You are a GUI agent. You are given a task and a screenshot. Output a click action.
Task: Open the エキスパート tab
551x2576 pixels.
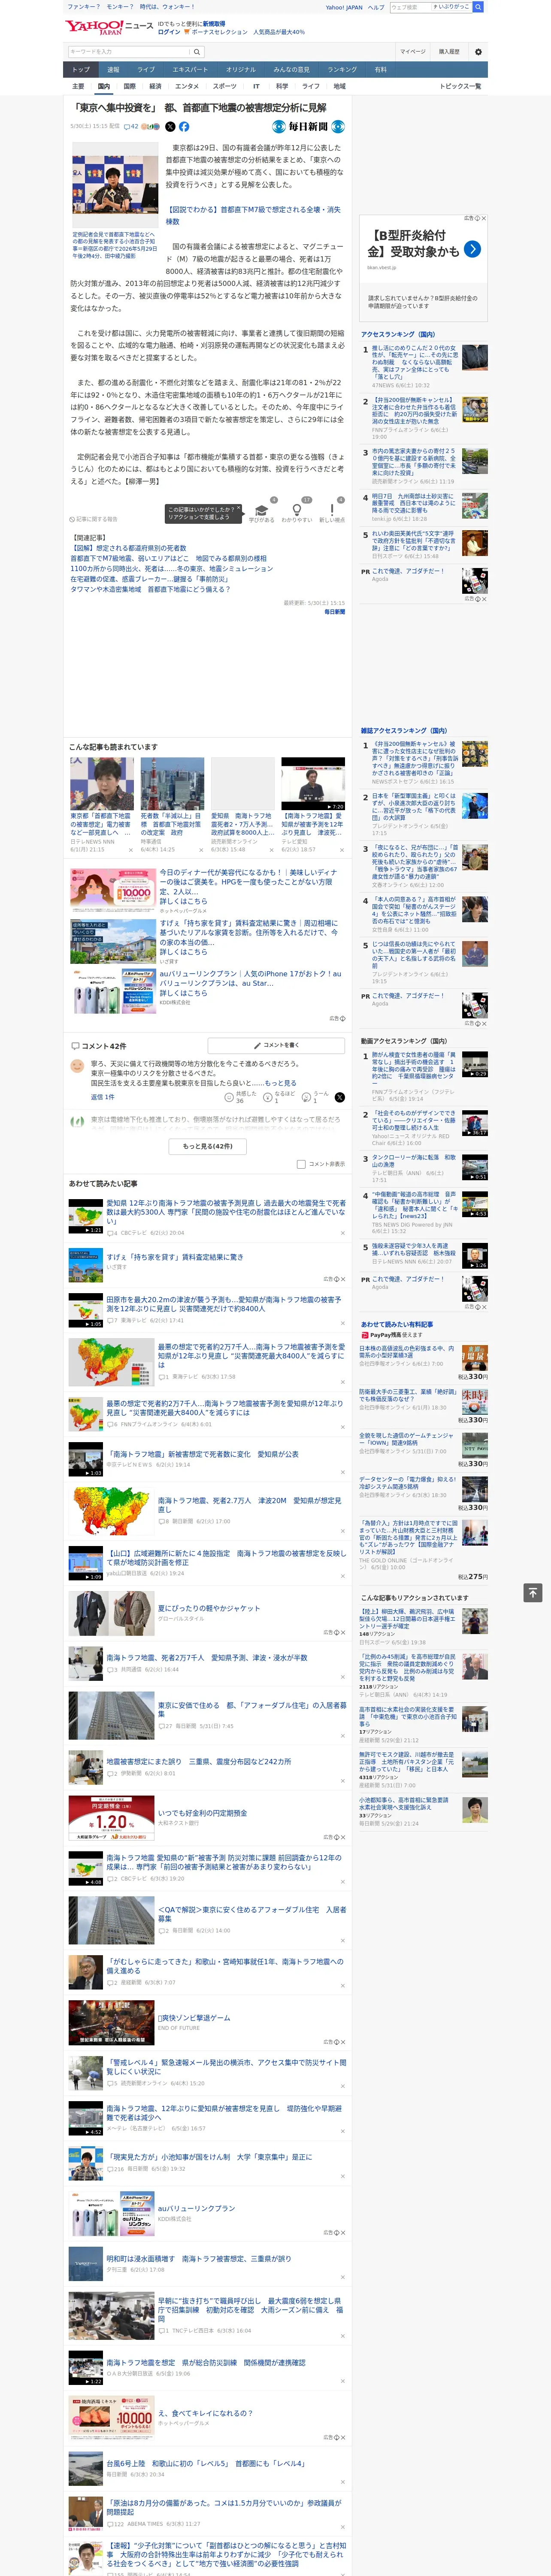point(190,70)
